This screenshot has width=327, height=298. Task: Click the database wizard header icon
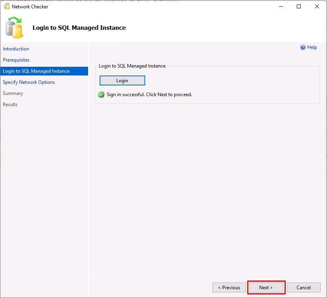coord(14,27)
